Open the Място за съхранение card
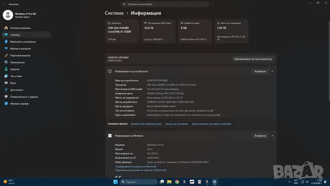The image size is (330, 186). (232, 31)
